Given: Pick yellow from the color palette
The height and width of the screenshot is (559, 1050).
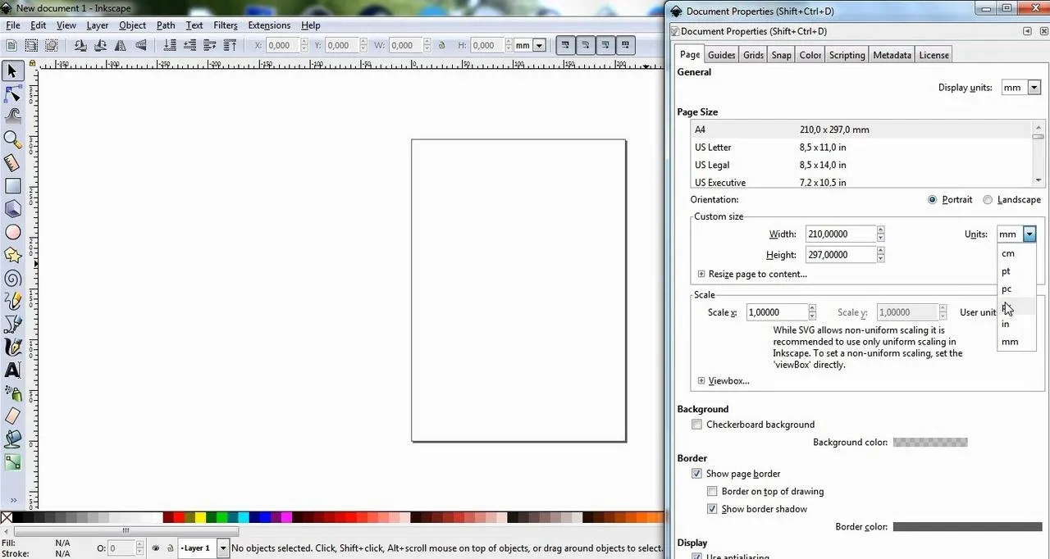Looking at the screenshot, I should coord(201,518).
